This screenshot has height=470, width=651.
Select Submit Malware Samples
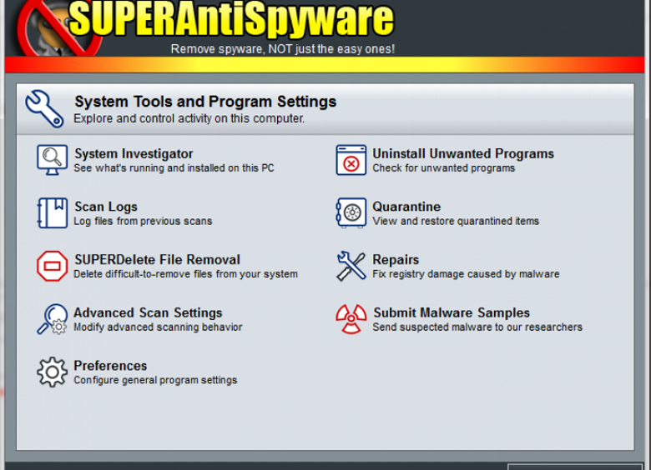pos(452,313)
